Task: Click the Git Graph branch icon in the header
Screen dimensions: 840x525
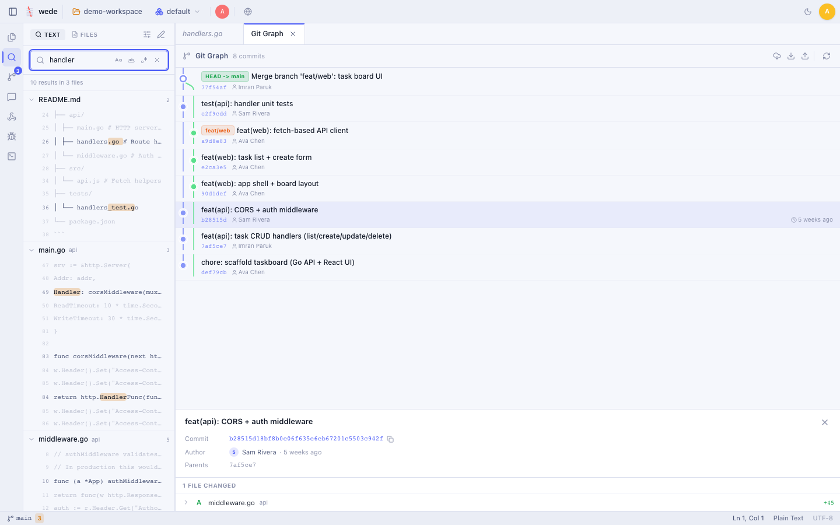Action: tap(187, 56)
